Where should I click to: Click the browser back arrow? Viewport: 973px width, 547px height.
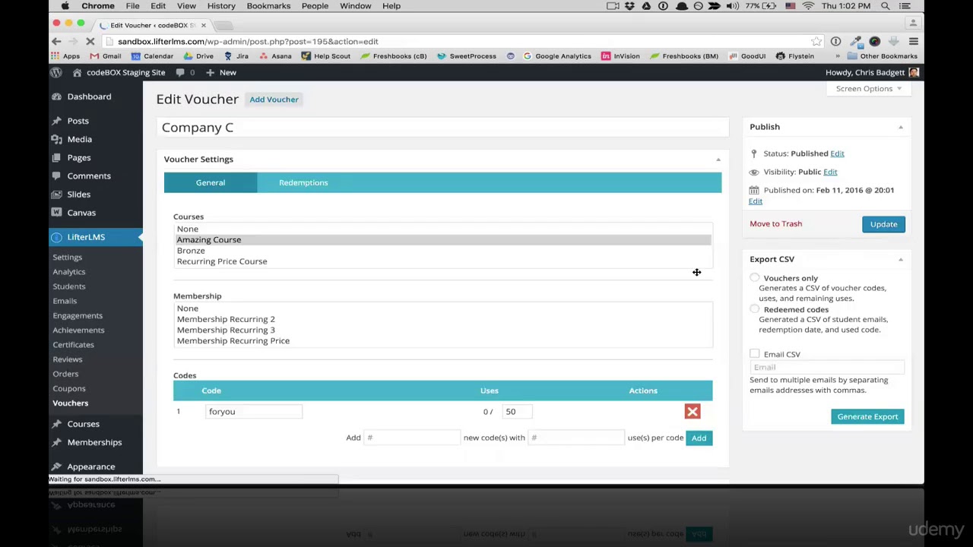point(56,42)
